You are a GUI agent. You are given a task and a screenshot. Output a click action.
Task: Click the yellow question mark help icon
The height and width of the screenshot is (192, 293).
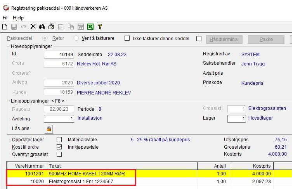click(x=100, y=27)
